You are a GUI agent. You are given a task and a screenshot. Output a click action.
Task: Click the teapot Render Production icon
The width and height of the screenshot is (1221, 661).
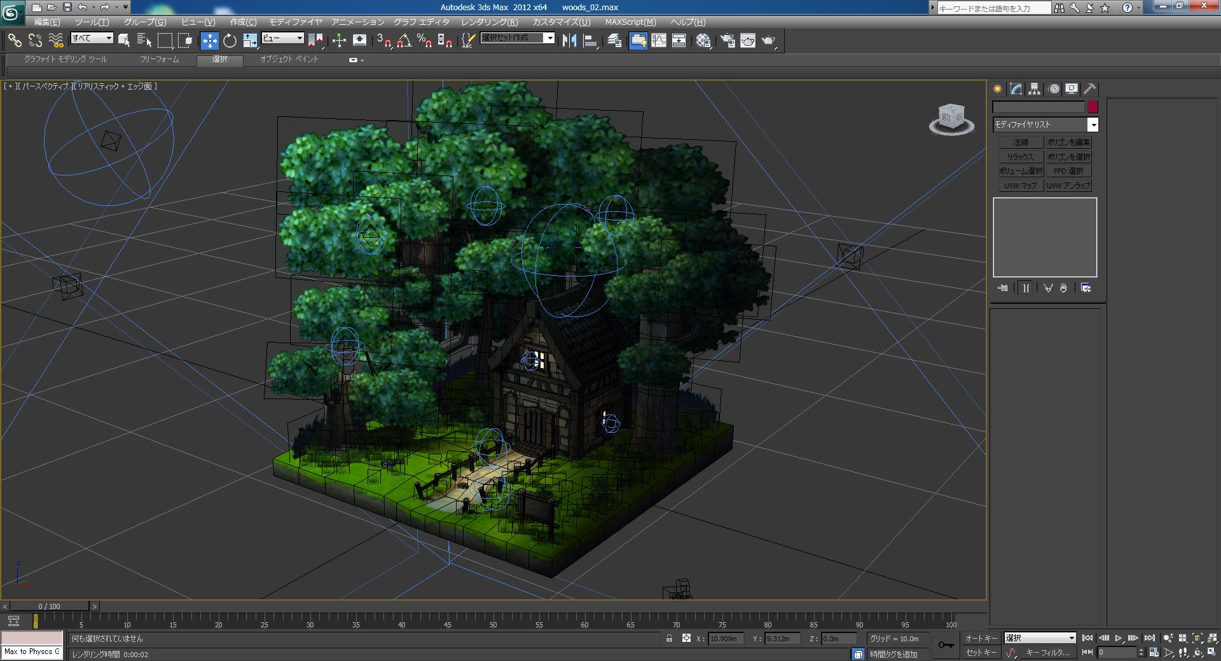click(x=768, y=41)
